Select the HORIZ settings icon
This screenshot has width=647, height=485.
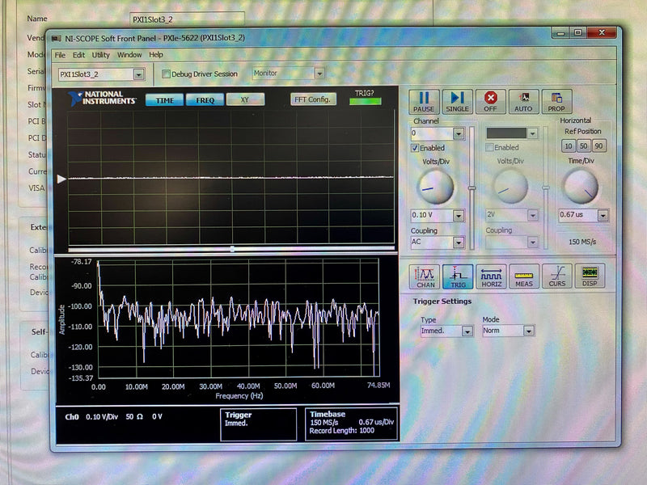491,276
